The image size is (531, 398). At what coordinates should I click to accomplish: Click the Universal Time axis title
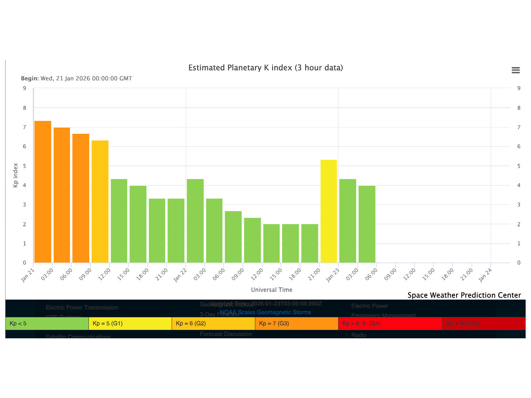(271, 290)
